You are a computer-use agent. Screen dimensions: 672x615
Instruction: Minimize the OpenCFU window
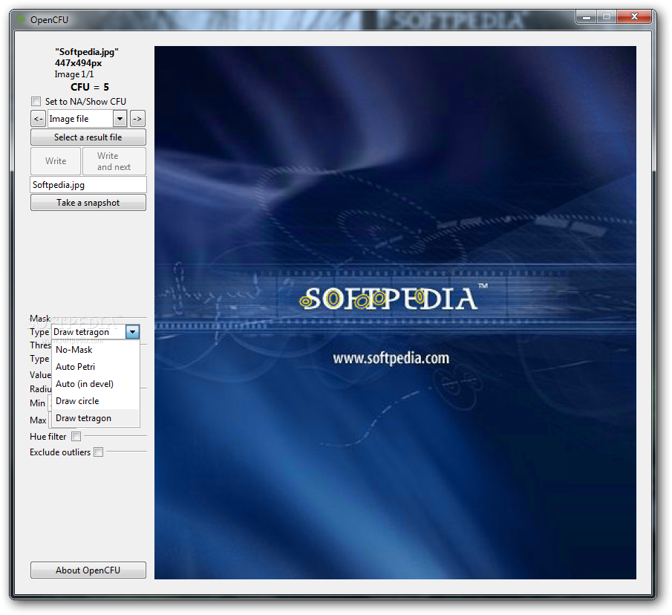(x=587, y=17)
